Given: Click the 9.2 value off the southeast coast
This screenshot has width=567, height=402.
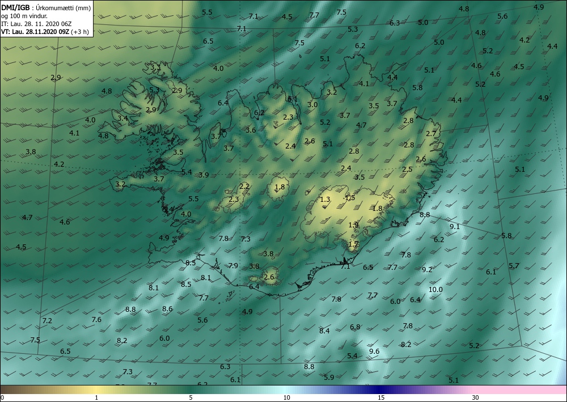Looking at the screenshot, I should [427, 270].
